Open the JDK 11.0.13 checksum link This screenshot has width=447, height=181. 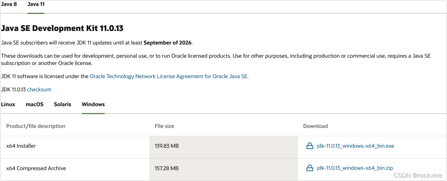click(39, 90)
